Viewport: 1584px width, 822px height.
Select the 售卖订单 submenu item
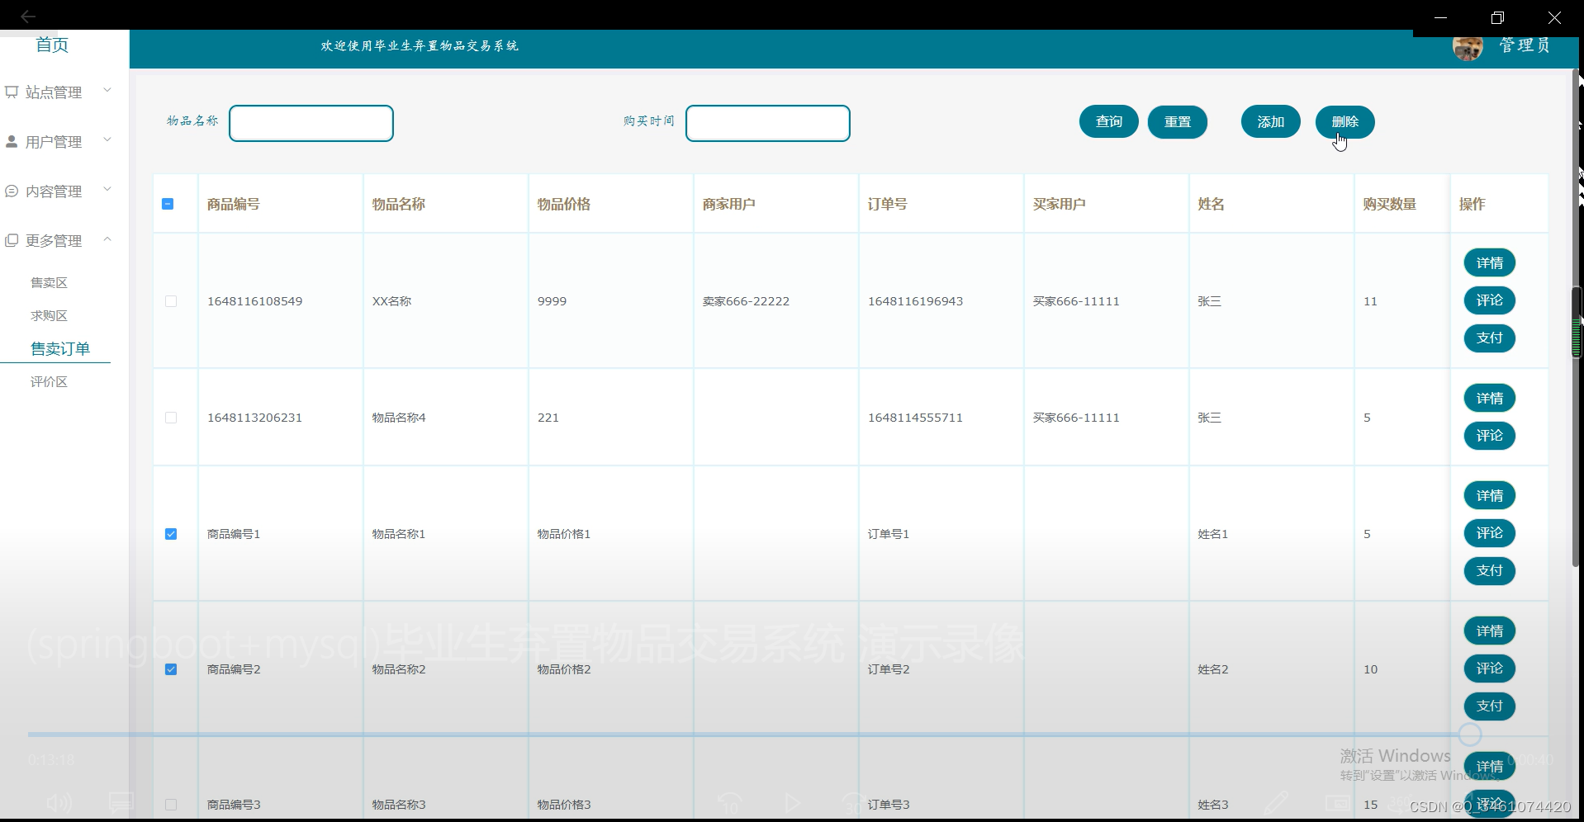[x=60, y=348]
